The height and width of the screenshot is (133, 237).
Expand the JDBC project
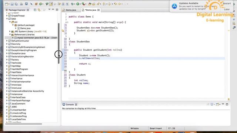pyautogui.click(x=7, y=107)
